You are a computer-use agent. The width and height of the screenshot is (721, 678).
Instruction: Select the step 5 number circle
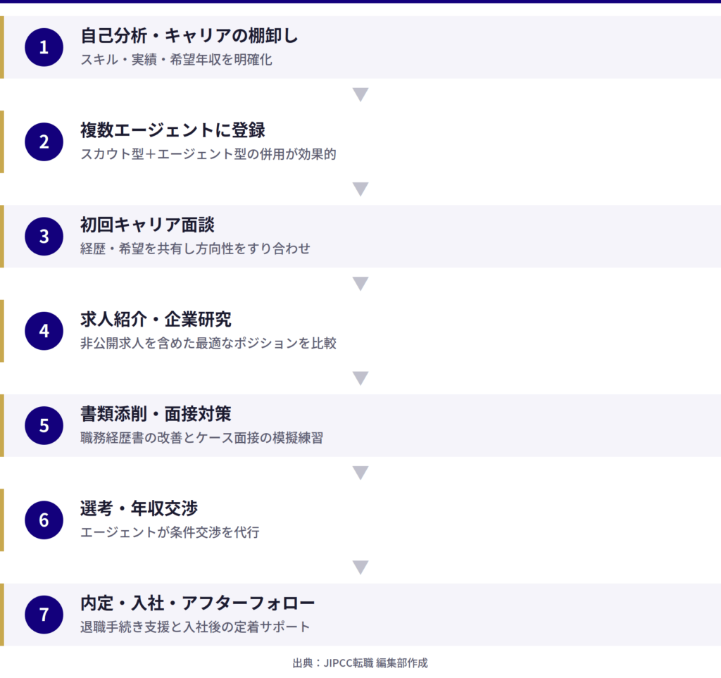44,426
